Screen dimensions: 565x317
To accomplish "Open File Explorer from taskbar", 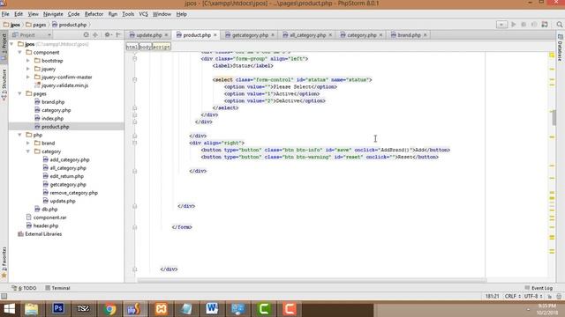I will [32, 309].
